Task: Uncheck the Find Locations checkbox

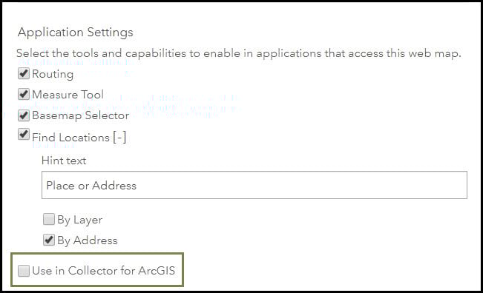Action: (24, 135)
